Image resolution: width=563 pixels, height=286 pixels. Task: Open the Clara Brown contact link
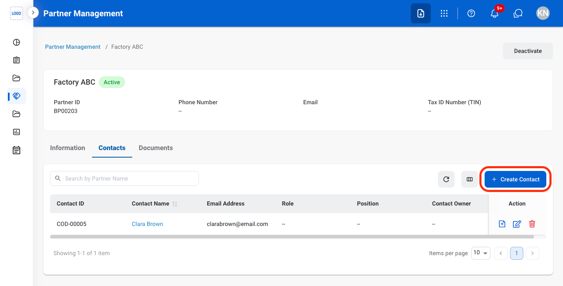(x=147, y=224)
